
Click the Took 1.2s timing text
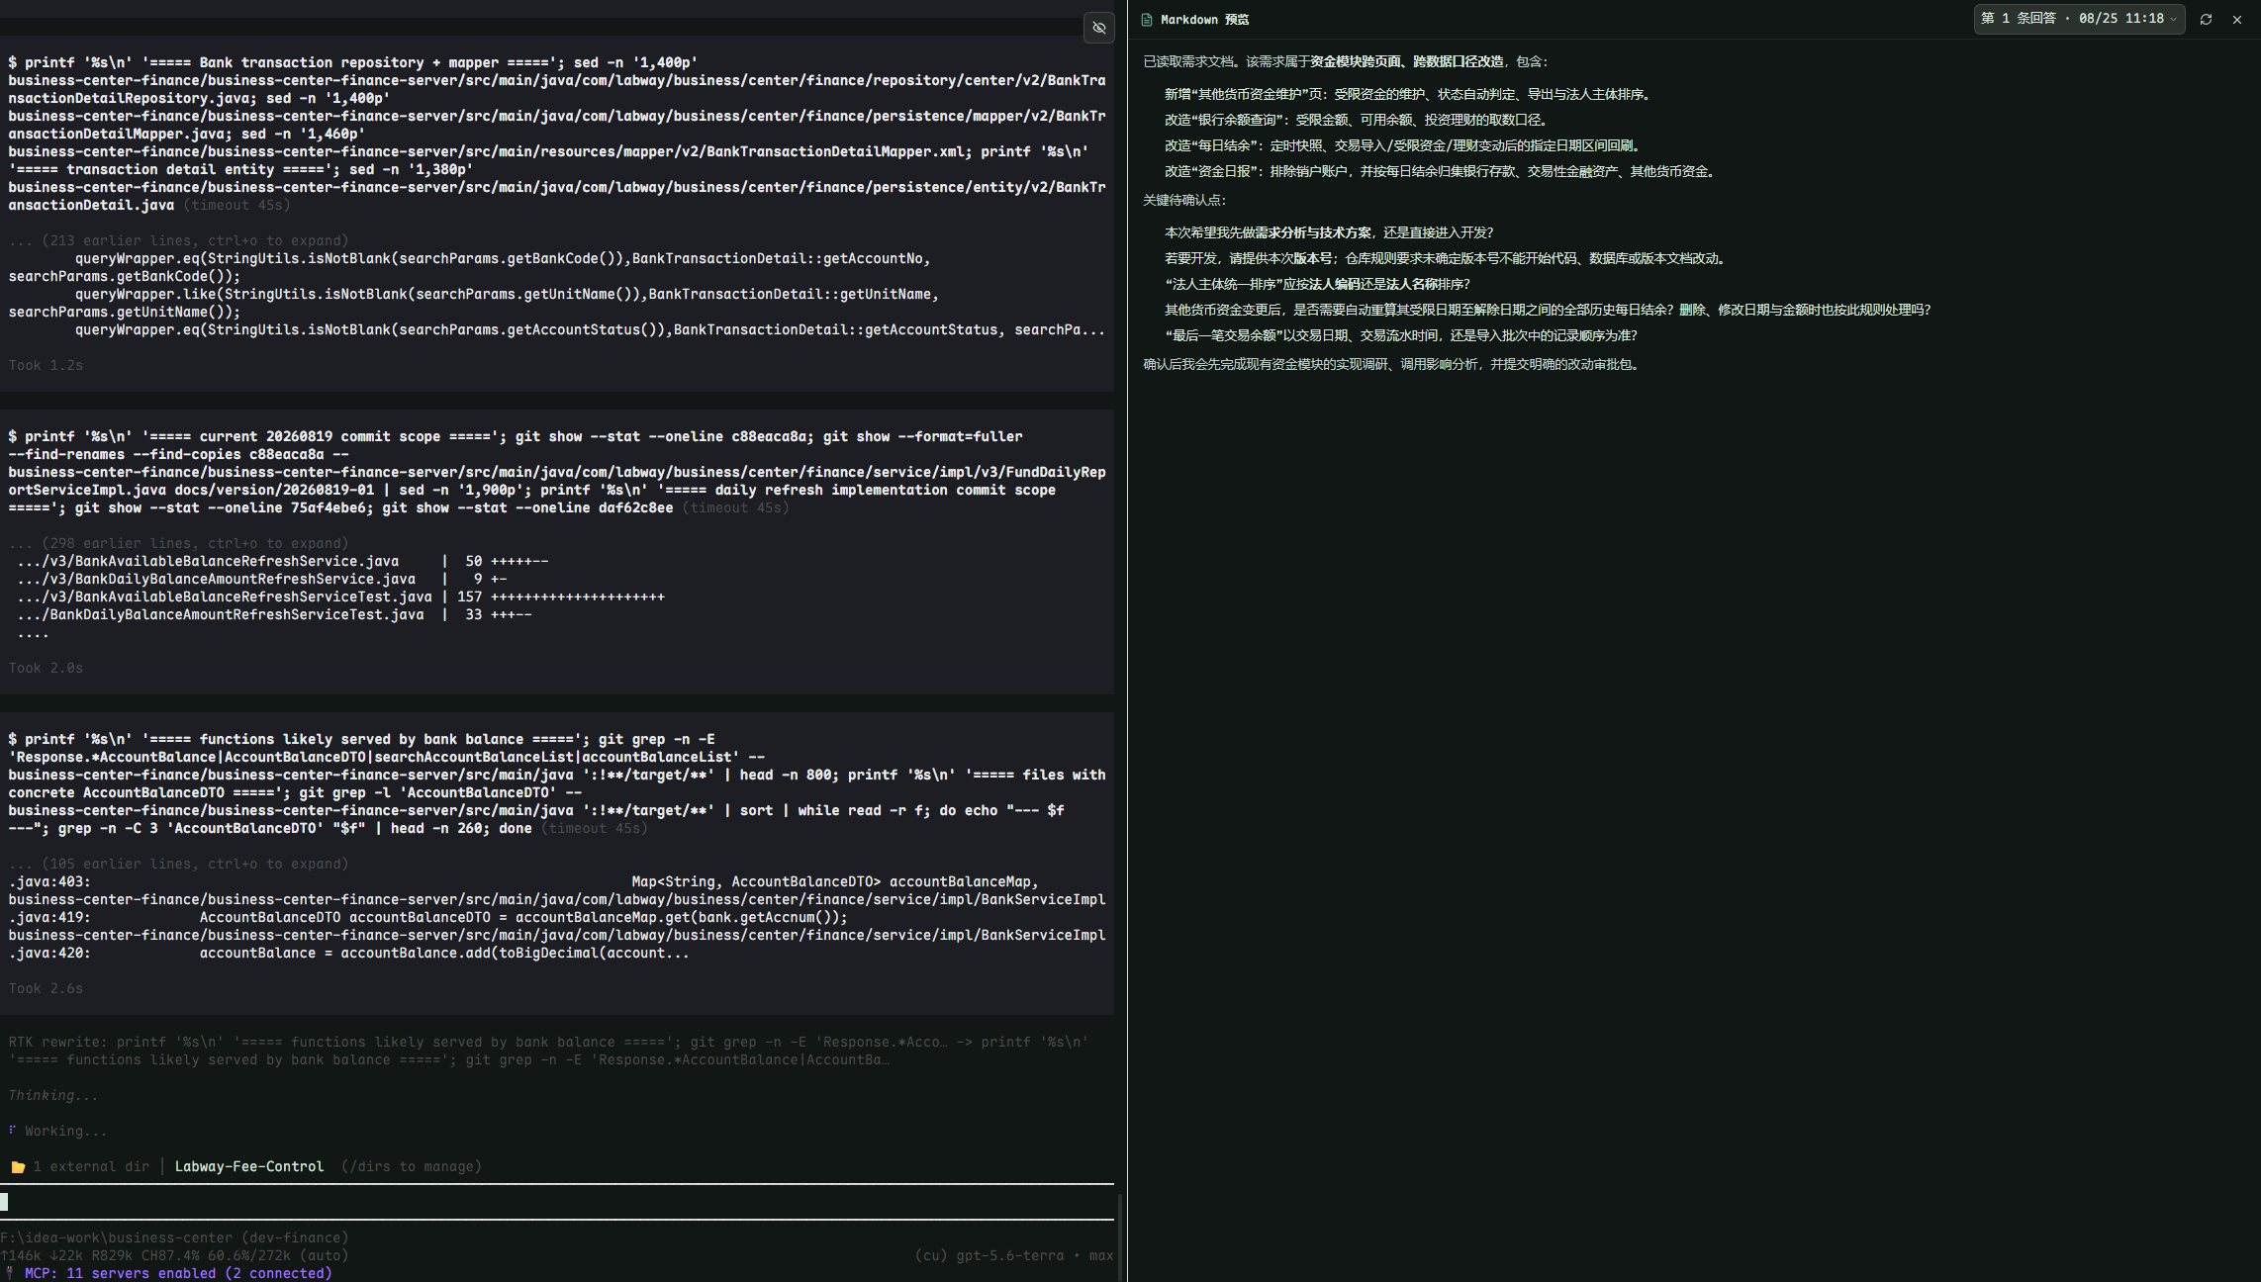pyautogui.click(x=46, y=365)
